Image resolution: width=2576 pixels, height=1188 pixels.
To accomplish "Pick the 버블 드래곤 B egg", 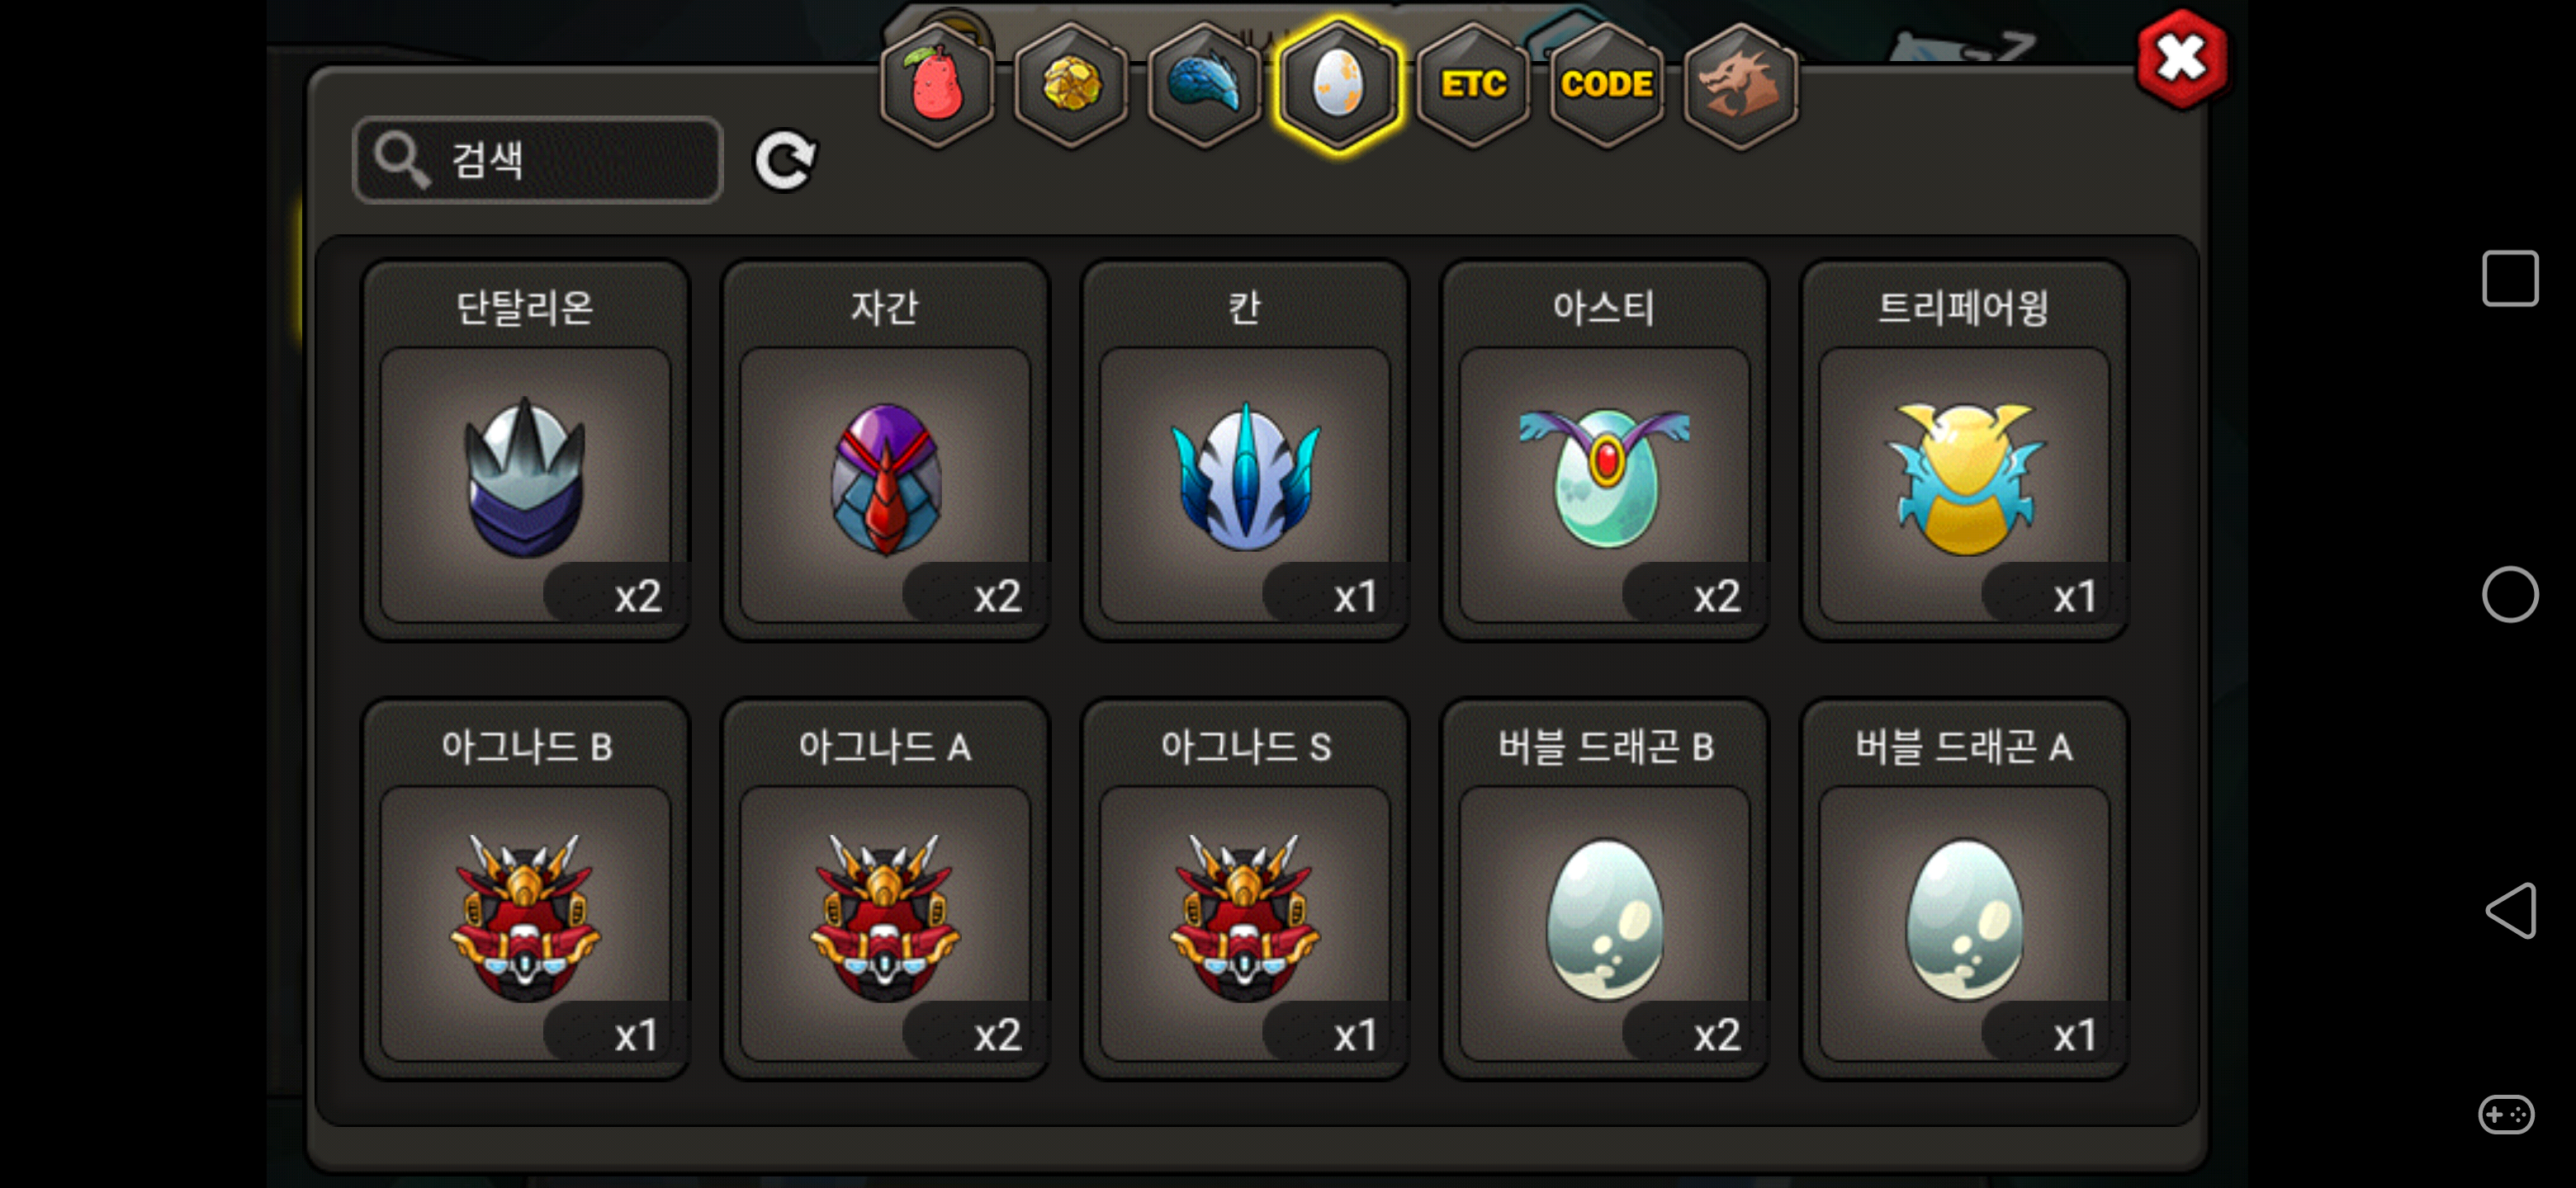I will pos(1604,889).
